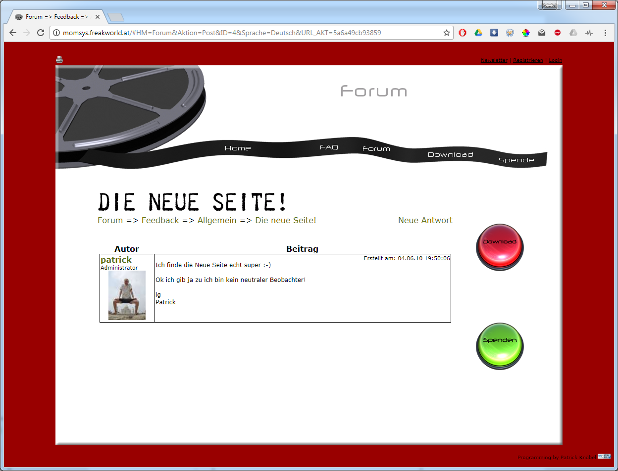Click the Forum breadcrumb link
This screenshot has height=471, width=618.
110,220
